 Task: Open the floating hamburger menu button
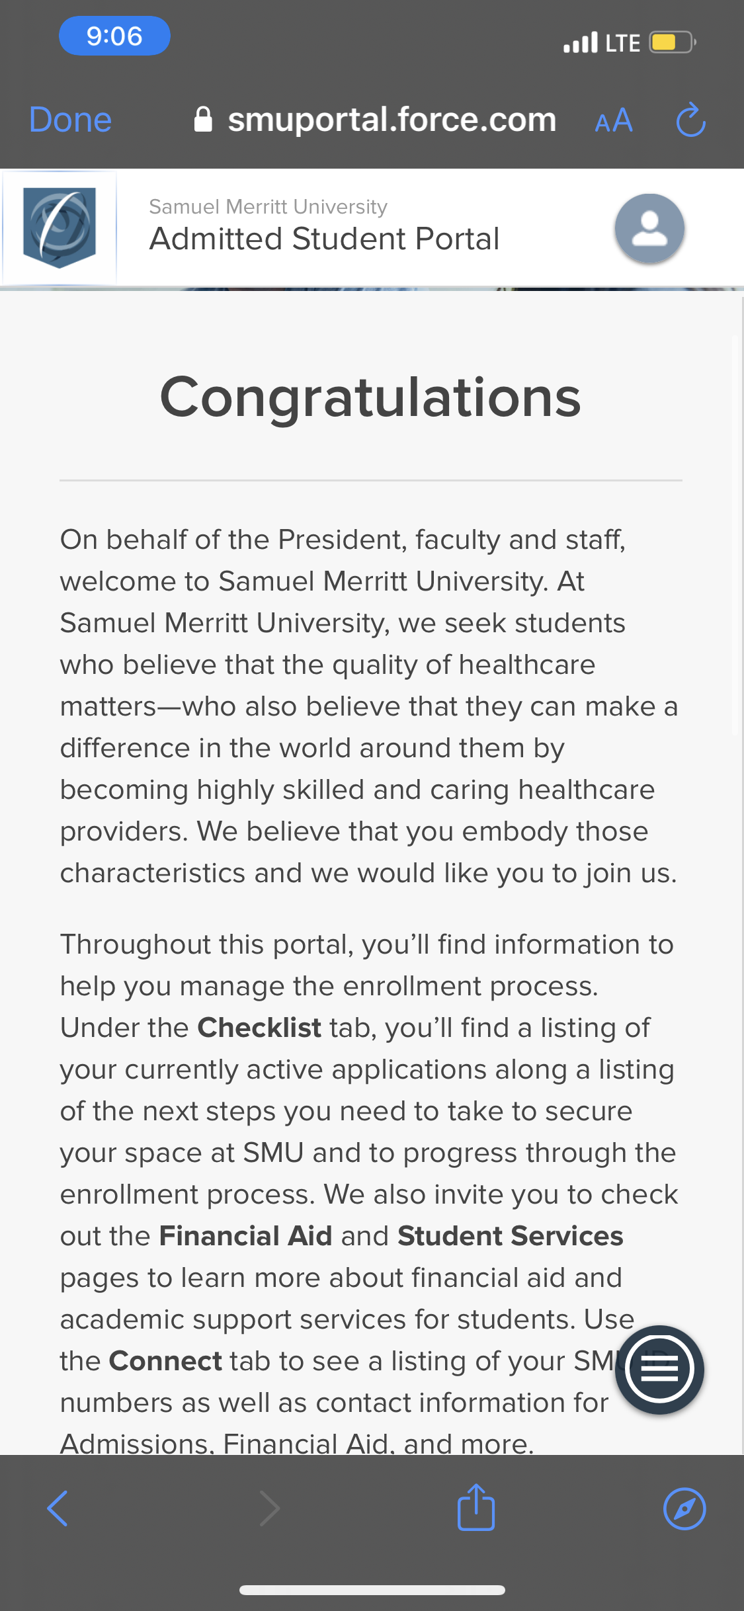pos(659,1369)
